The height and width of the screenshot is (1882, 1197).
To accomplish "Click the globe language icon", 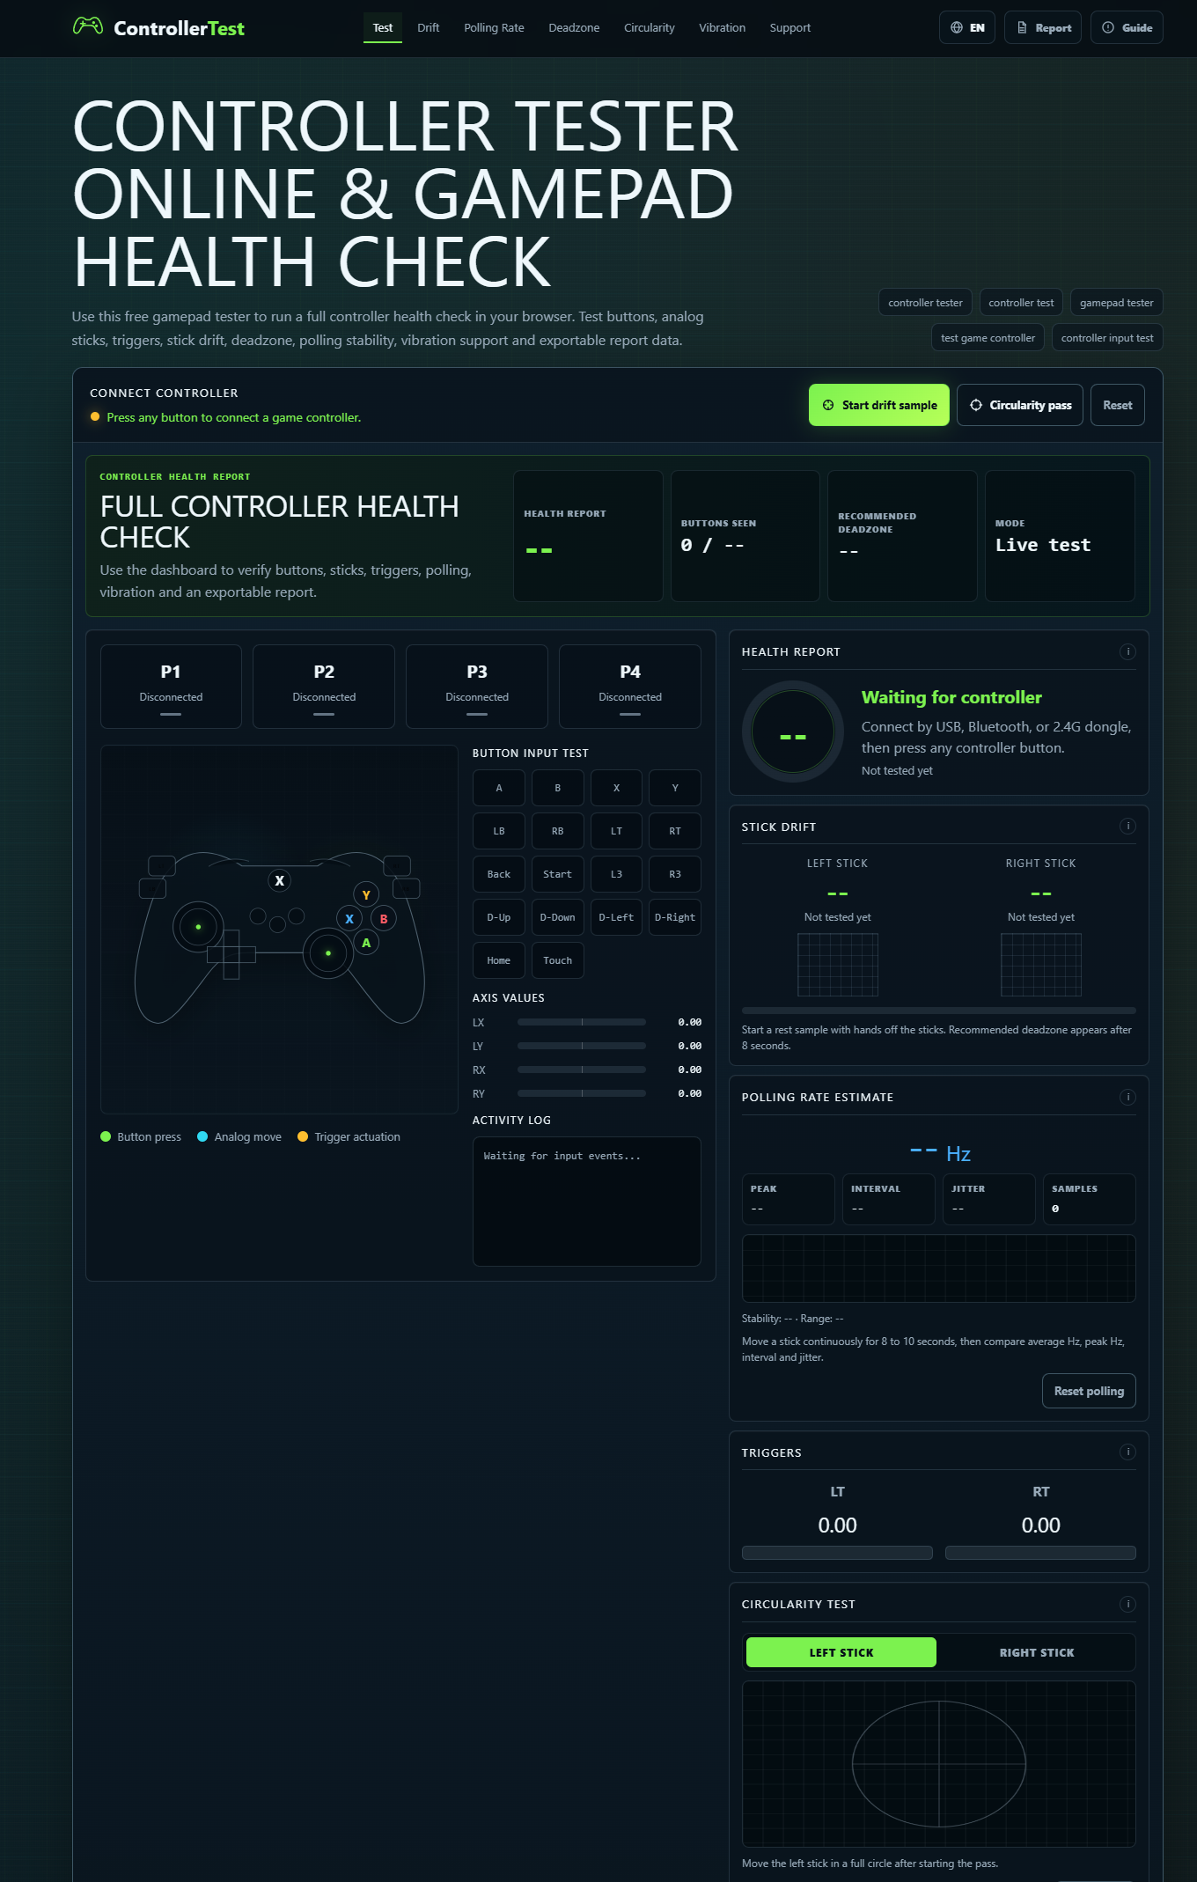I will 957,28.
